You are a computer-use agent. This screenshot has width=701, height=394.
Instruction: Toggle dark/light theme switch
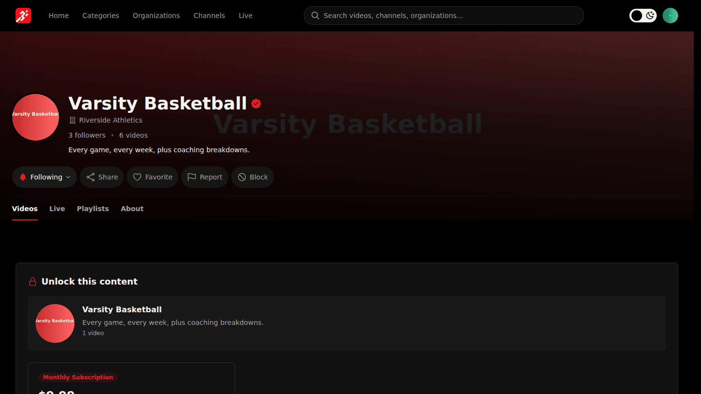(x=643, y=16)
